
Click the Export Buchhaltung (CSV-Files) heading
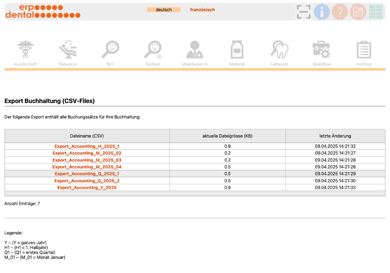(x=50, y=101)
